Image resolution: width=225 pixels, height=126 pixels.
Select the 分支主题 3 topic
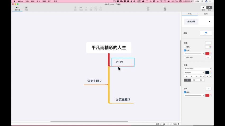(123, 100)
